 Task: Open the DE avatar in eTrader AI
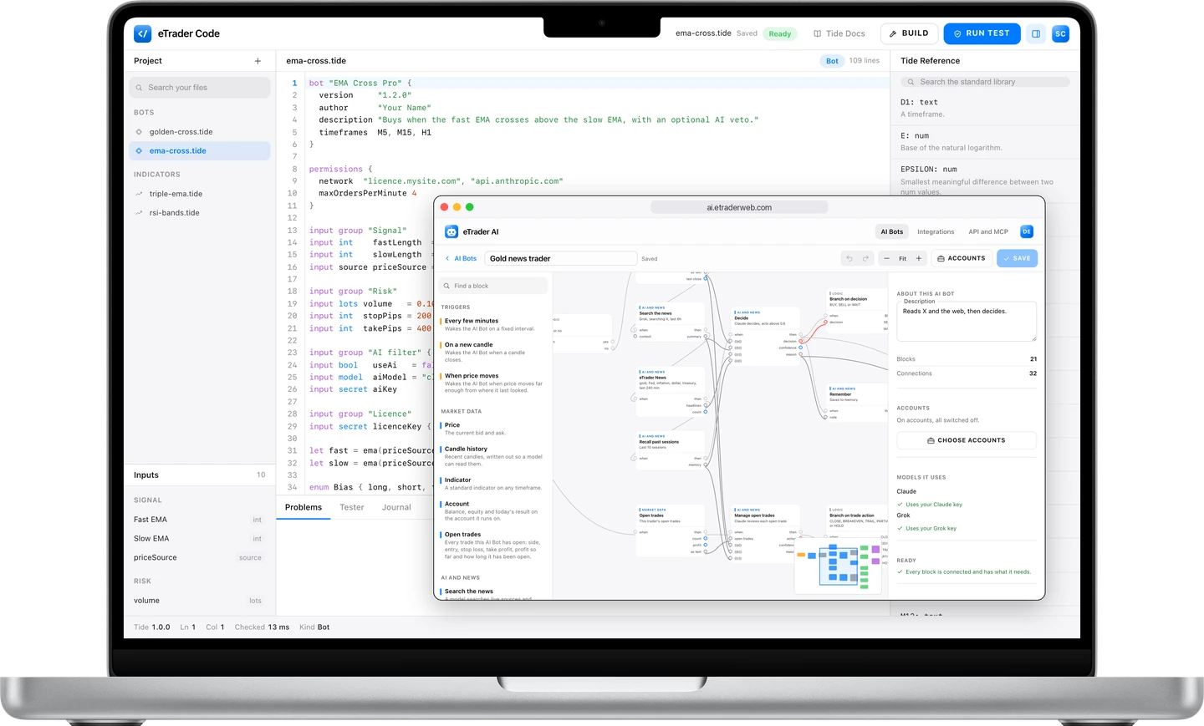point(1027,231)
